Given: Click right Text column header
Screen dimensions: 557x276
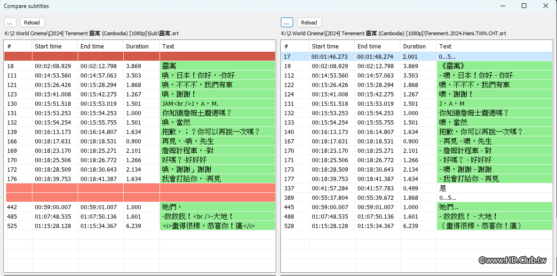Looking at the screenshot, I should [x=494, y=46].
